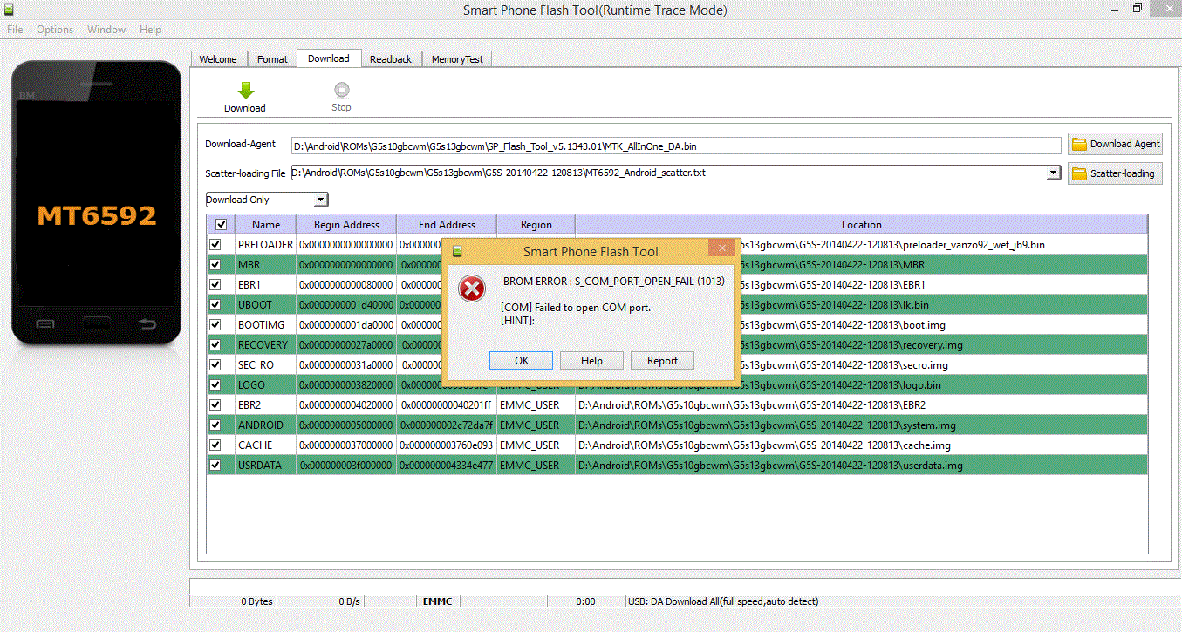Click the Location column header
The height and width of the screenshot is (632, 1182).
[862, 225]
